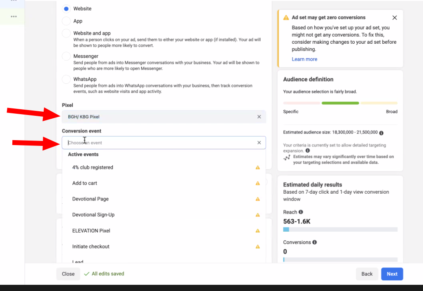The height and width of the screenshot is (291, 423).
Task: Click info icon beside estimated audience size
Action: (381, 133)
